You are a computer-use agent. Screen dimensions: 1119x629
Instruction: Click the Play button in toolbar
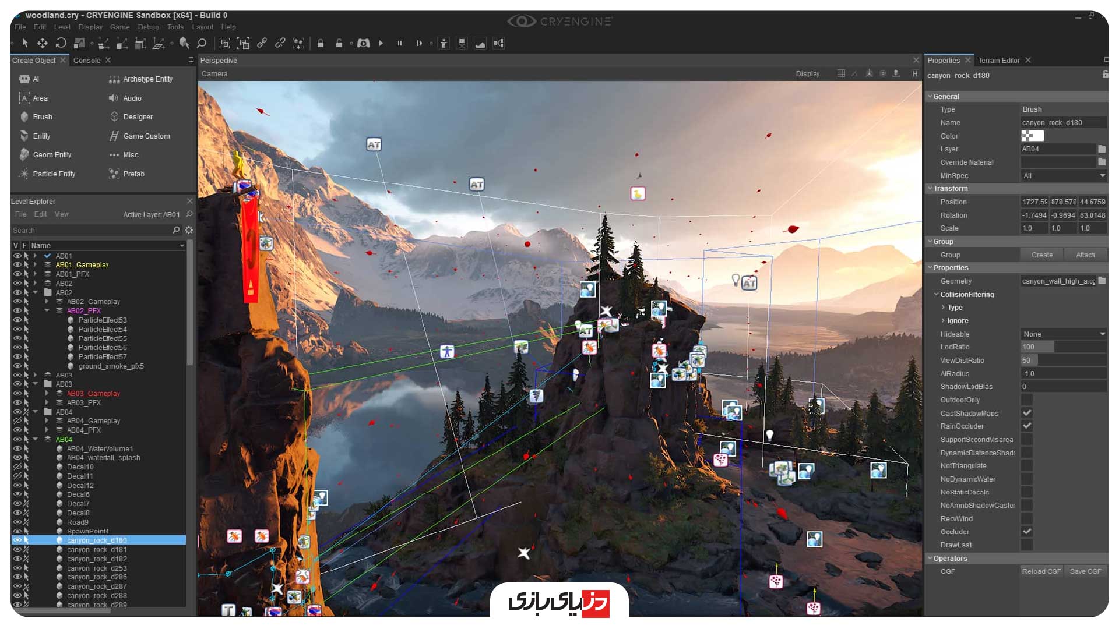click(381, 43)
